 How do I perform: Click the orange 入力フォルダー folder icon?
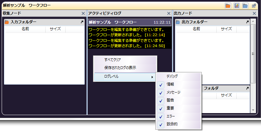click(x=7, y=22)
